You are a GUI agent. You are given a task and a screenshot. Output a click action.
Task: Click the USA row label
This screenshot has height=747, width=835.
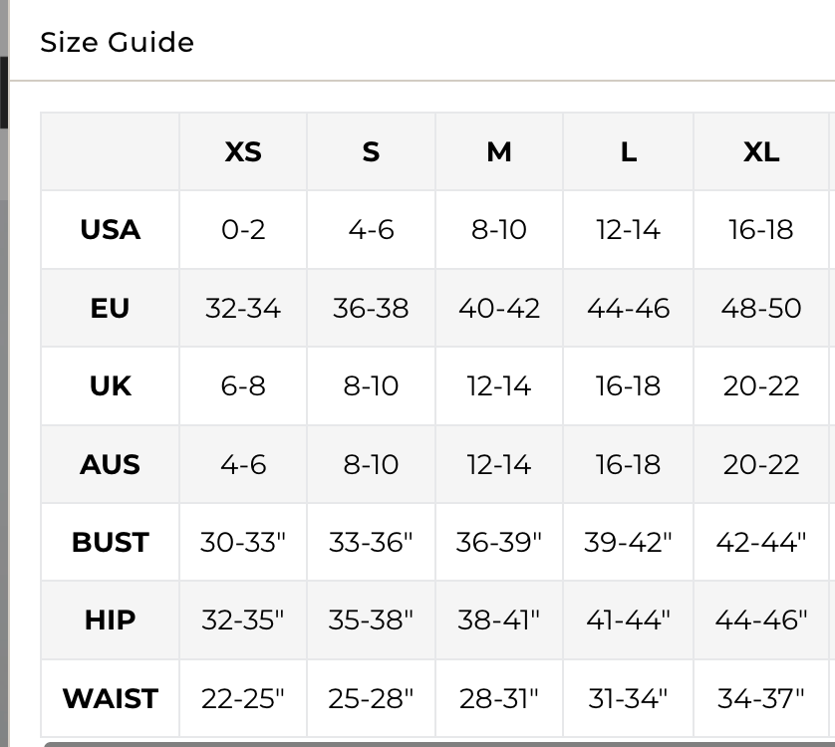[x=110, y=229]
